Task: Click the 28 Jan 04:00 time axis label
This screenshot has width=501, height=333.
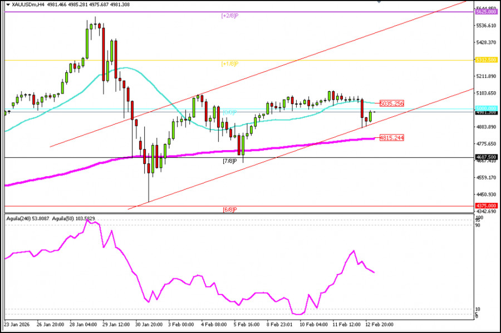Action: pos(83,325)
